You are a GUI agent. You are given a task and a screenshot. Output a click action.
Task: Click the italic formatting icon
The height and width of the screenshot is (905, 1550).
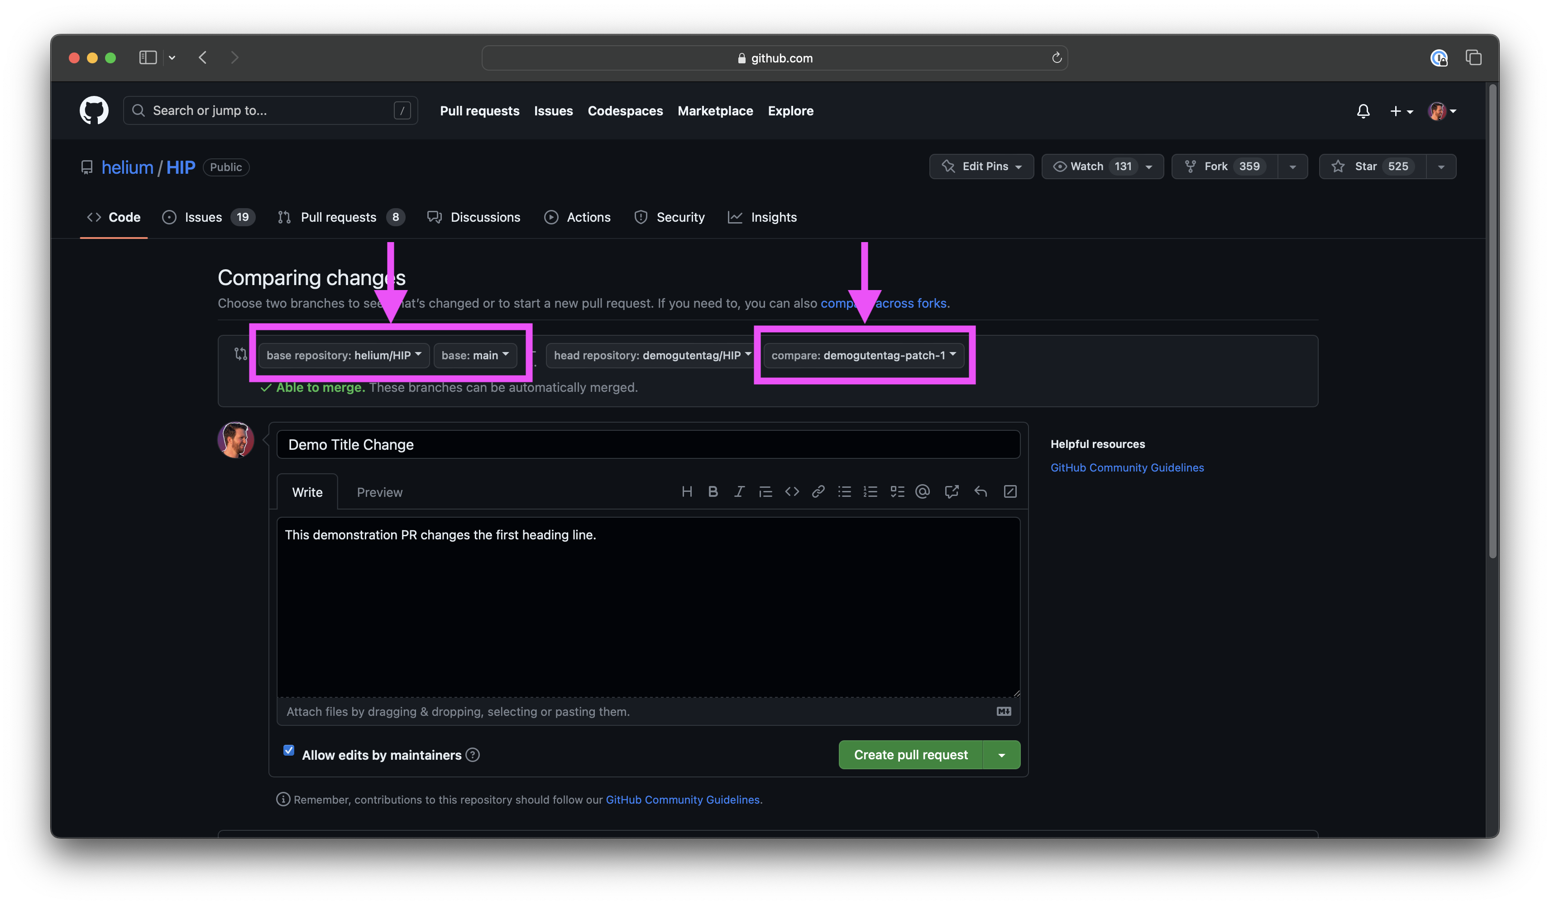pos(739,491)
